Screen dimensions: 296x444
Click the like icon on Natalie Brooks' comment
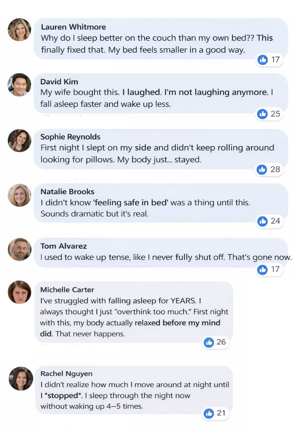click(262, 221)
